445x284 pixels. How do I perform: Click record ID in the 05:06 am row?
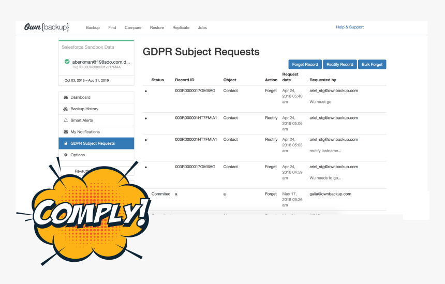tap(196, 118)
